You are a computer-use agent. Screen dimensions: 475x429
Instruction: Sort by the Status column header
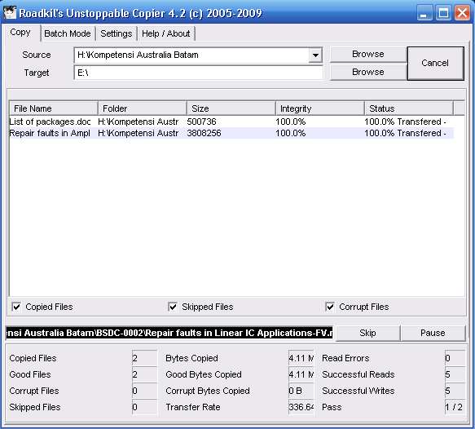click(x=409, y=108)
